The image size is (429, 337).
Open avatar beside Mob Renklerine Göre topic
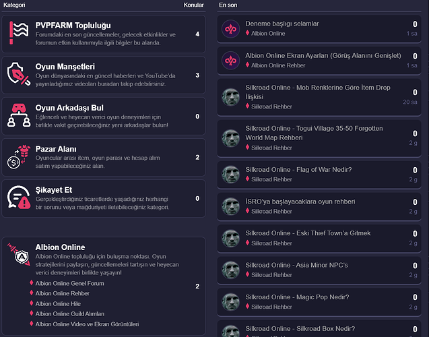[230, 97]
